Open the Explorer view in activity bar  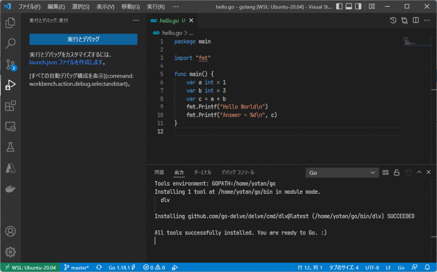click(x=10, y=23)
